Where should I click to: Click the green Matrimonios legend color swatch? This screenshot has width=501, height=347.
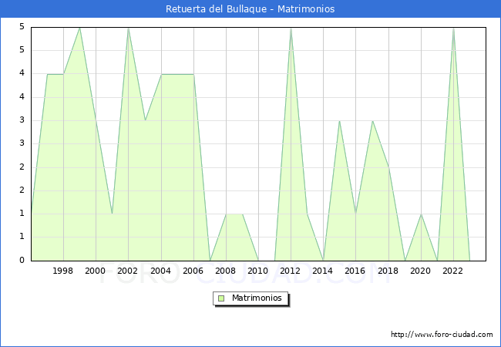pos(221,298)
